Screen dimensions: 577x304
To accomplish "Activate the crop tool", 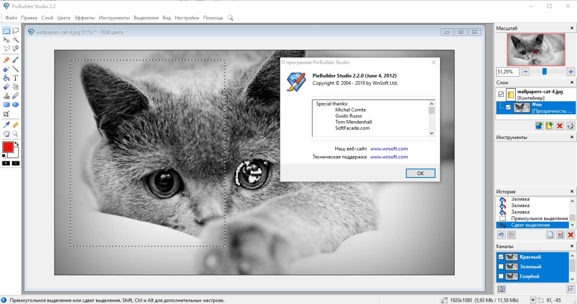I will pyautogui.click(x=6, y=113).
